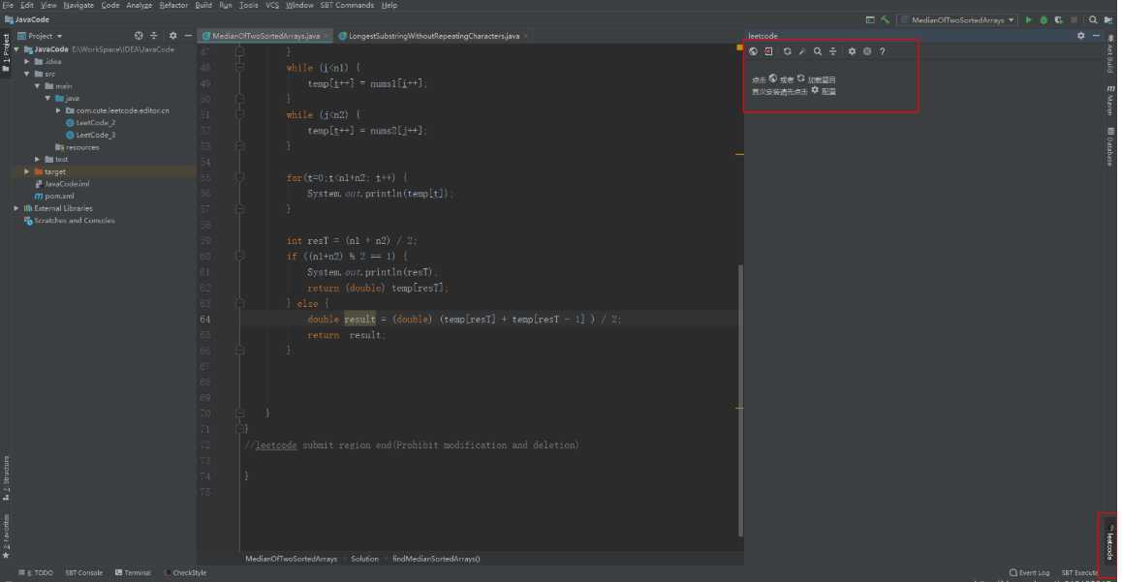Open the SBT Console tool window

tap(83, 572)
